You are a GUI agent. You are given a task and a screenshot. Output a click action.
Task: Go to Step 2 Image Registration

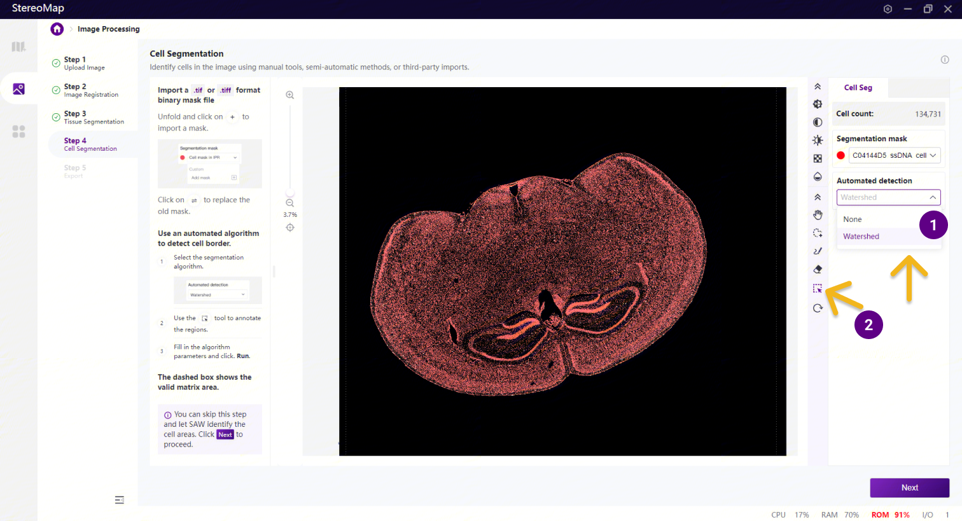click(91, 90)
